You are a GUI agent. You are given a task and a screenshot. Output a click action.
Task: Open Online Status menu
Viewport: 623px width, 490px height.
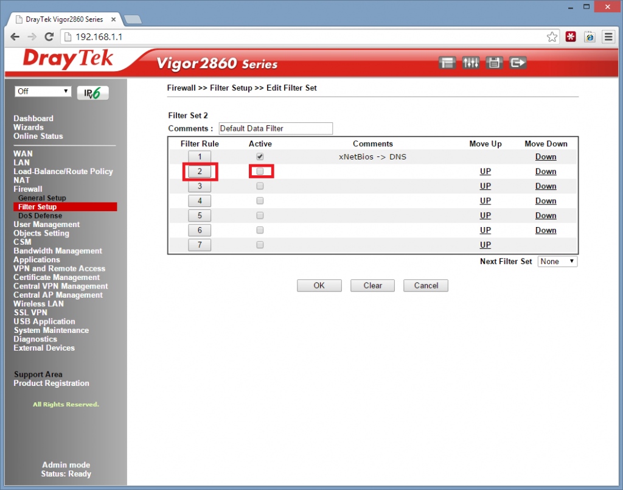point(38,136)
